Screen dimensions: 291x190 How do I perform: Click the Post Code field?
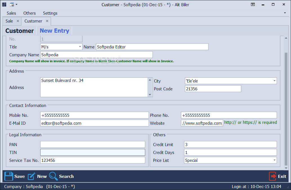(213, 89)
